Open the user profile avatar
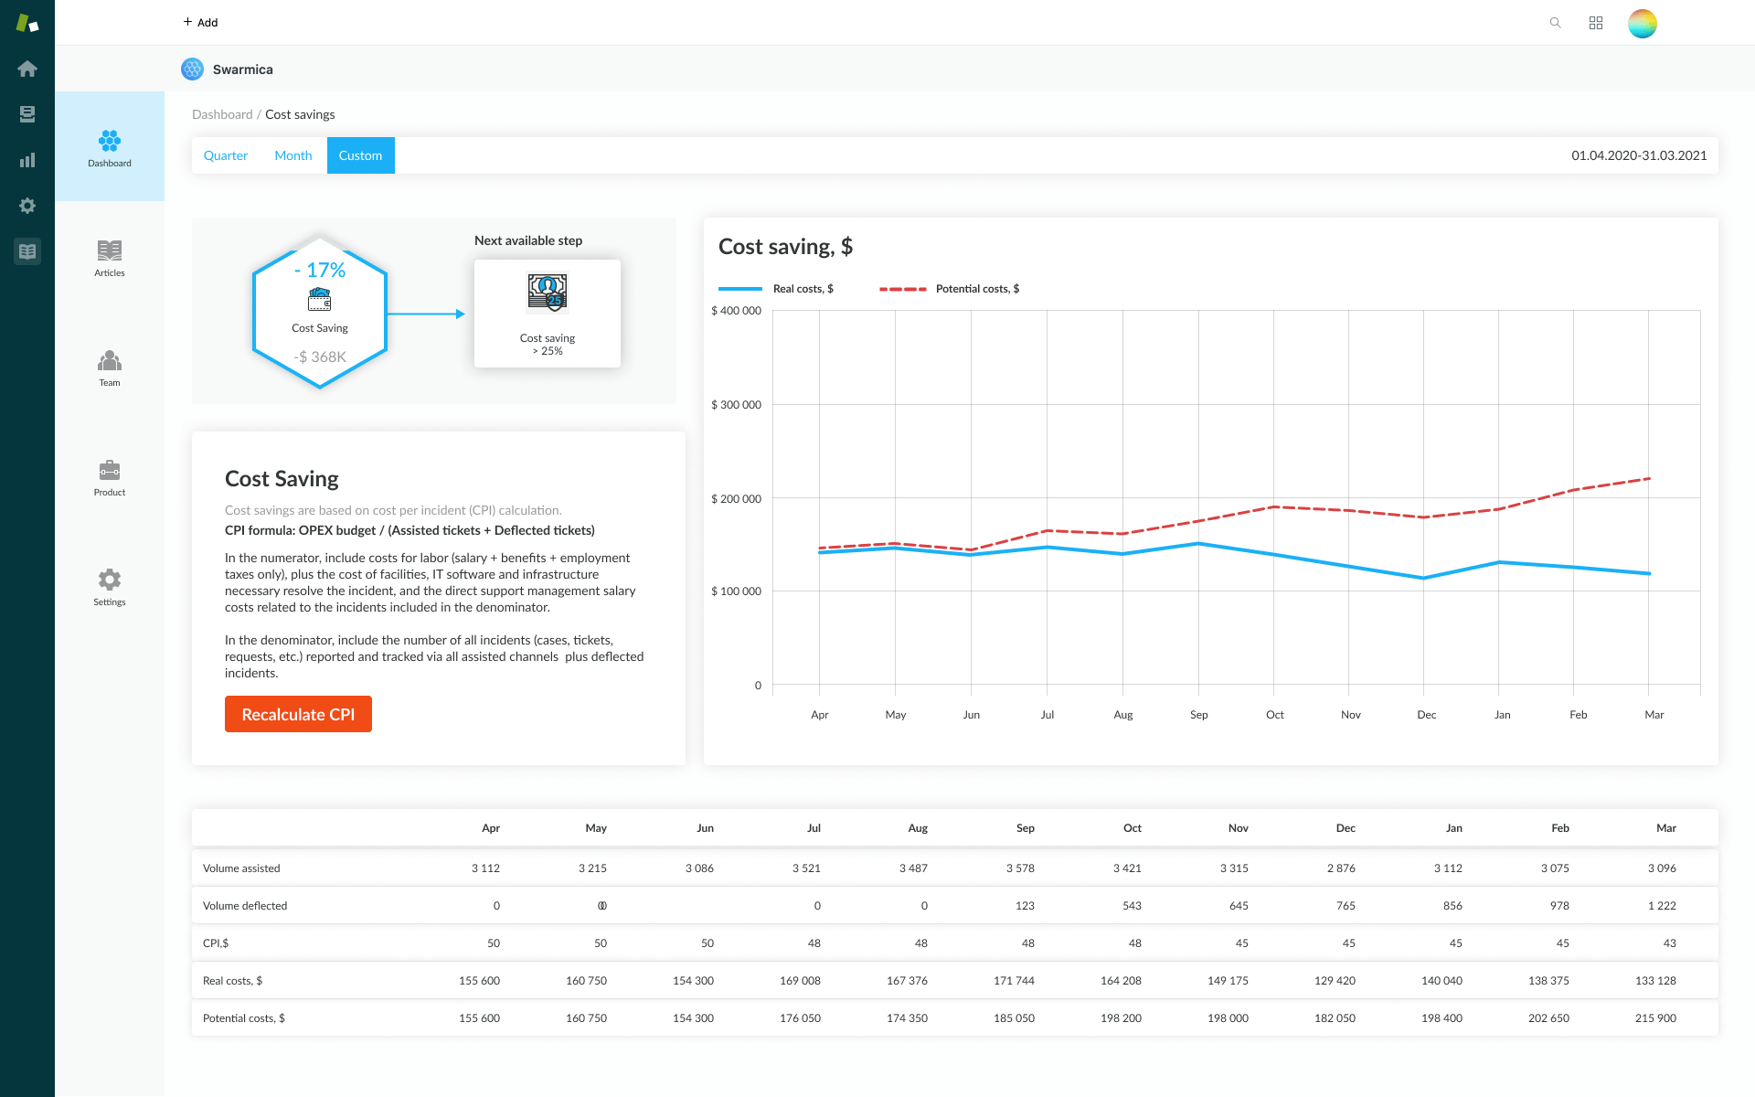 tap(1642, 23)
